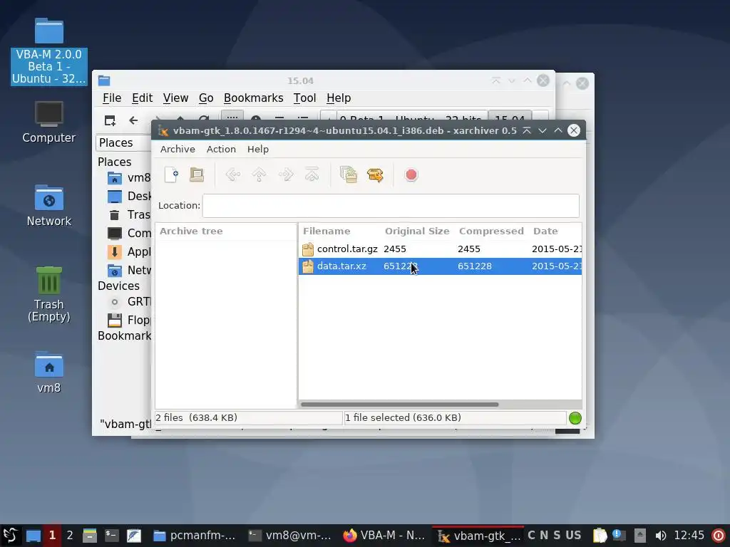
Task: Click the Location input field
Action: coord(391,206)
